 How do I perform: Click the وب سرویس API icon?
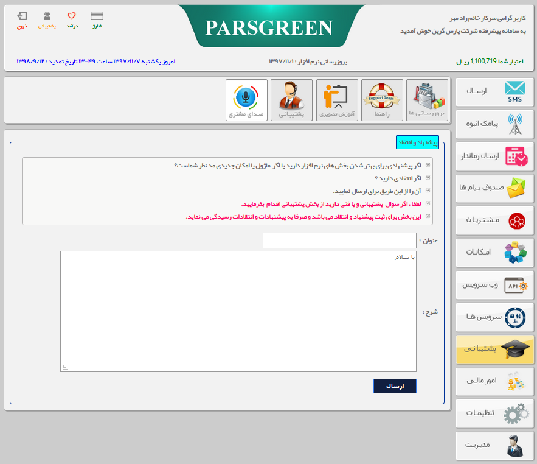coord(494,284)
